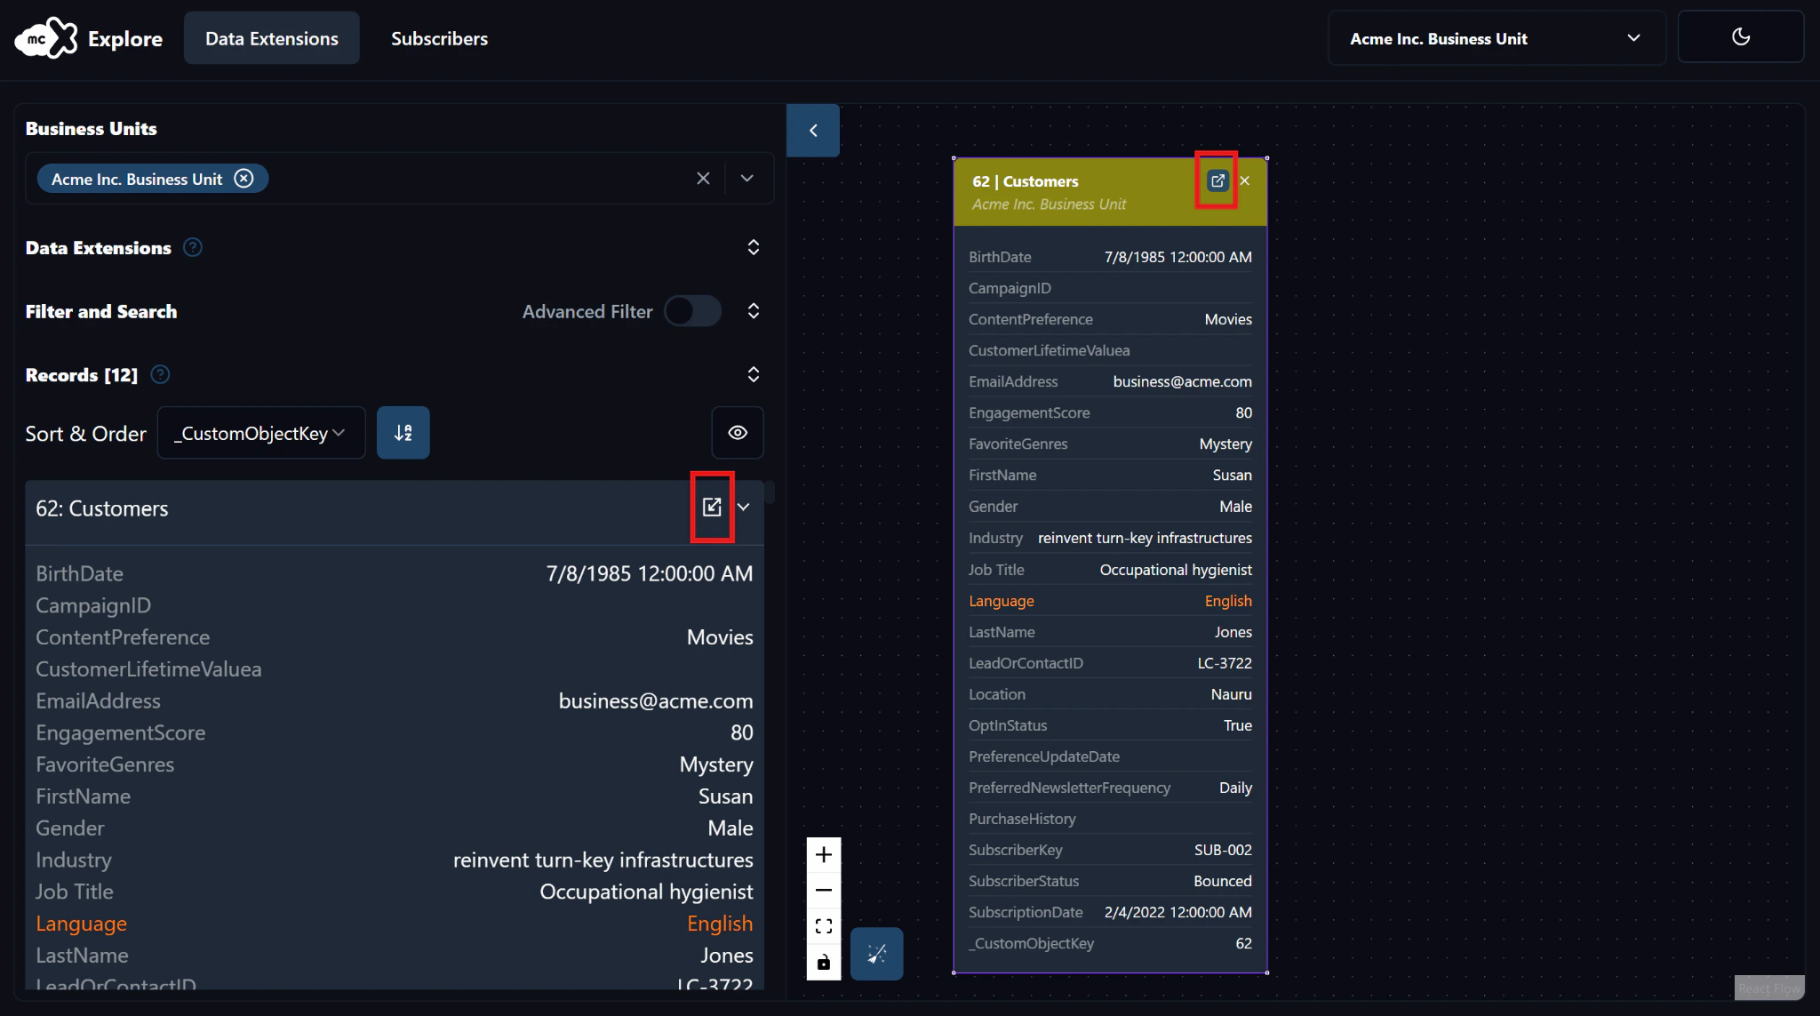Image resolution: width=1820 pixels, height=1016 pixels.
Task: Click English value on node card
Action: (1228, 601)
